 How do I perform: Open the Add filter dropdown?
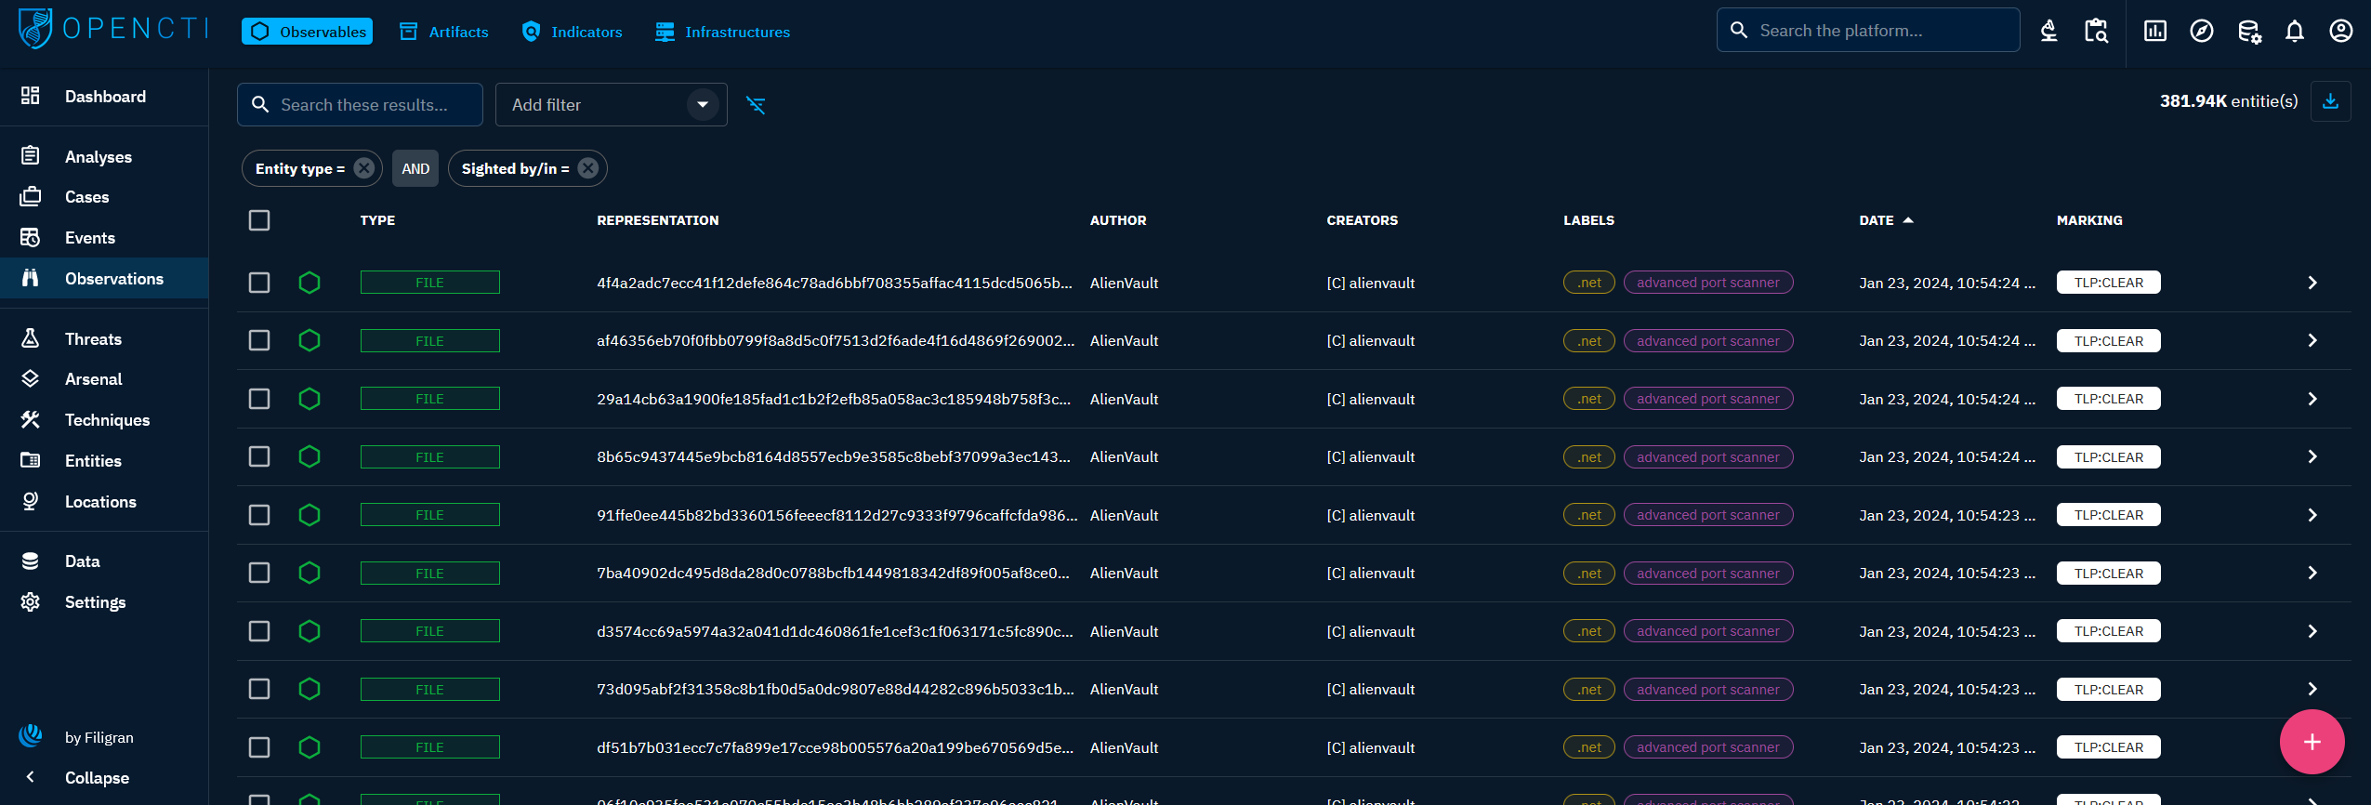coord(610,105)
